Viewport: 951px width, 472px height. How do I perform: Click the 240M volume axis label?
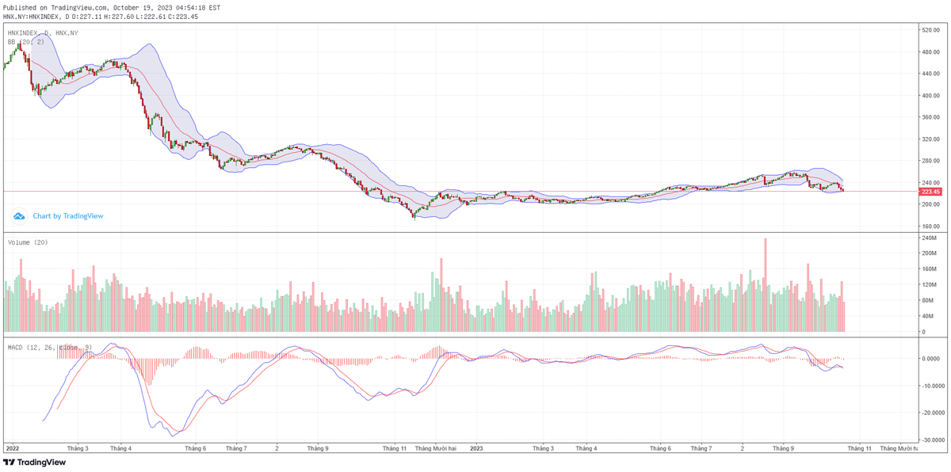(x=929, y=238)
